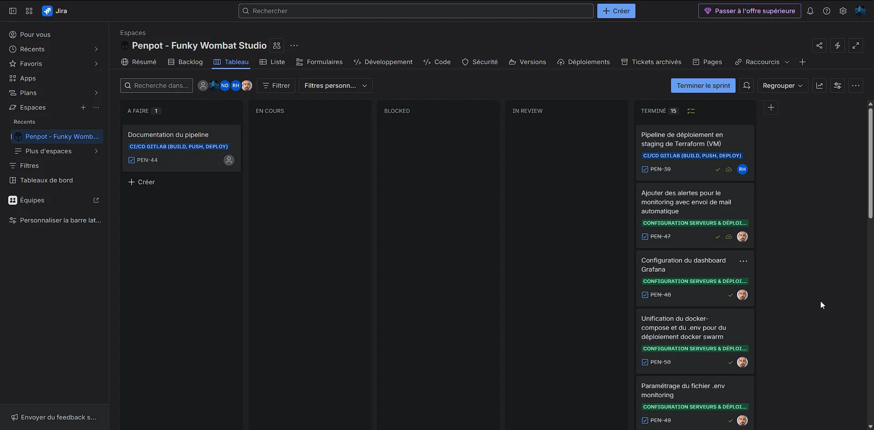Select the Formulaires section

coord(319,62)
